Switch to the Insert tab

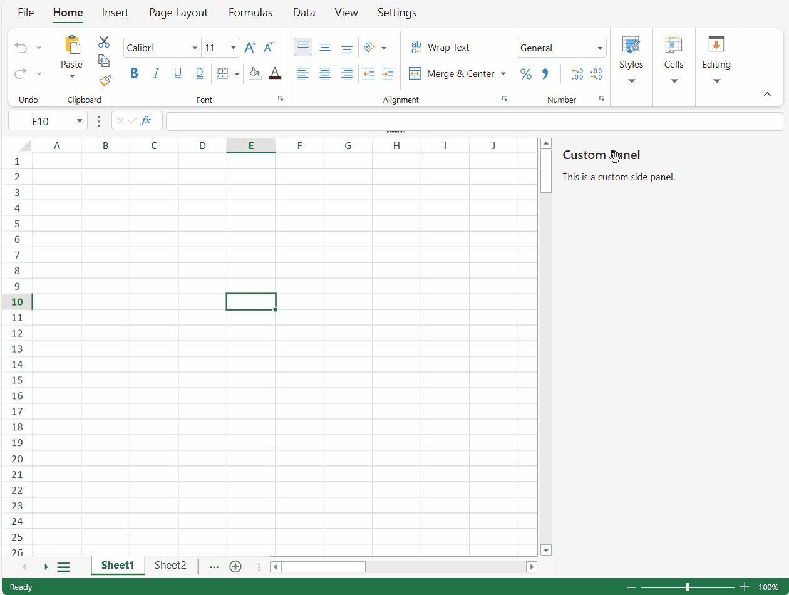pyautogui.click(x=115, y=13)
